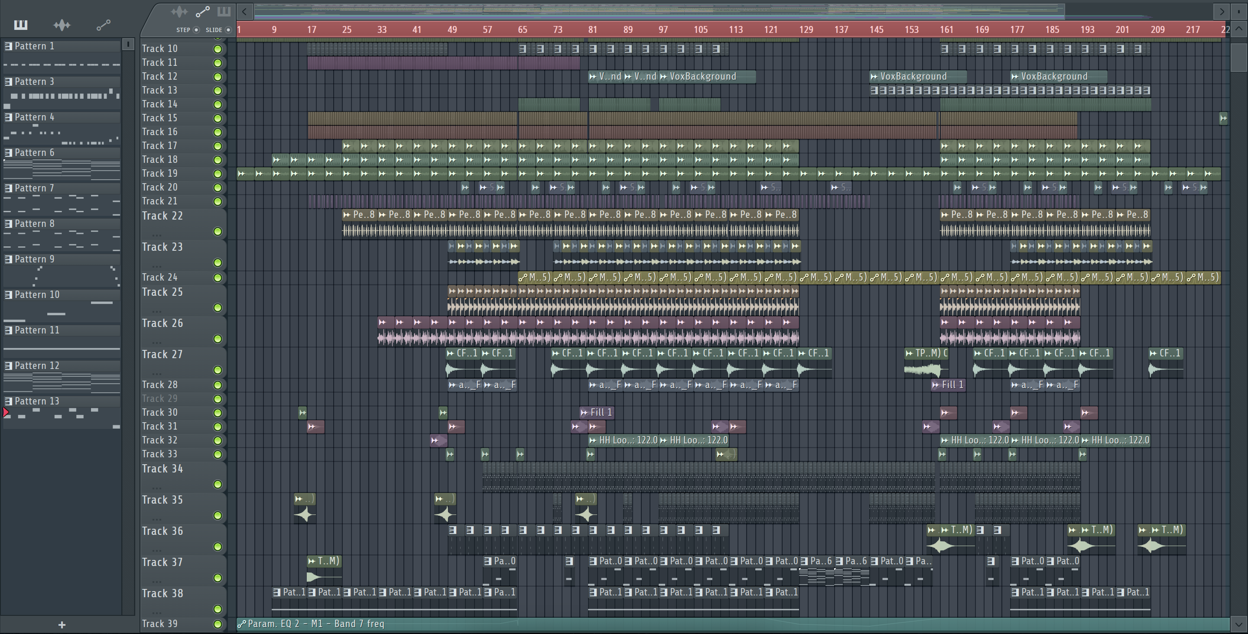The height and width of the screenshot is (634, 1248).
Task: Select the Track 38 header
Action: 183,601
